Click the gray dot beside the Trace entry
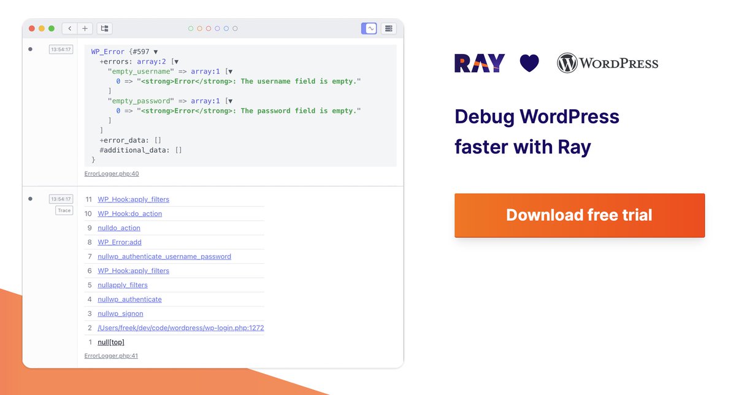736x395 pixels. 30,199
